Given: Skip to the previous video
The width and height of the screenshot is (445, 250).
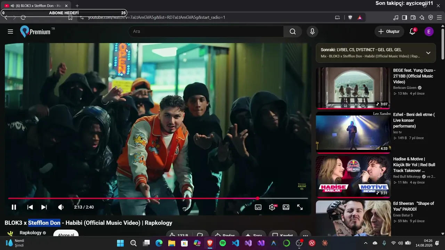Looking at the screenshot, I should click(30, 207).
